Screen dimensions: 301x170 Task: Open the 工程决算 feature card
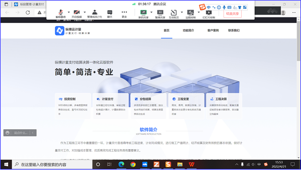click(224, 106)
